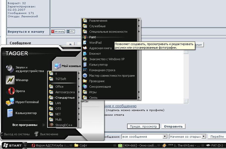226x149 pixels.
Task: Launch Opera from the Start menu
Action: 15,91
